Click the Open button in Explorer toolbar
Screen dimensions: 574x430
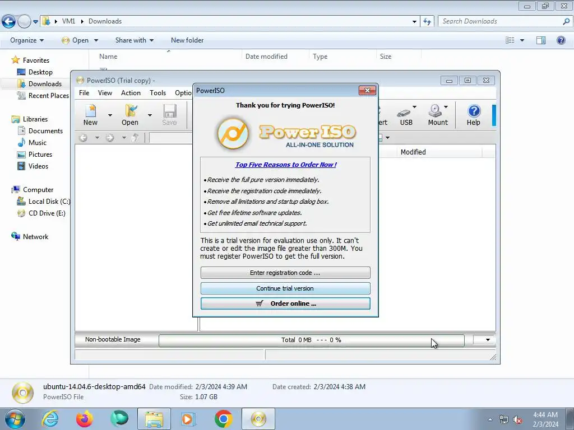tap(76, 40)
